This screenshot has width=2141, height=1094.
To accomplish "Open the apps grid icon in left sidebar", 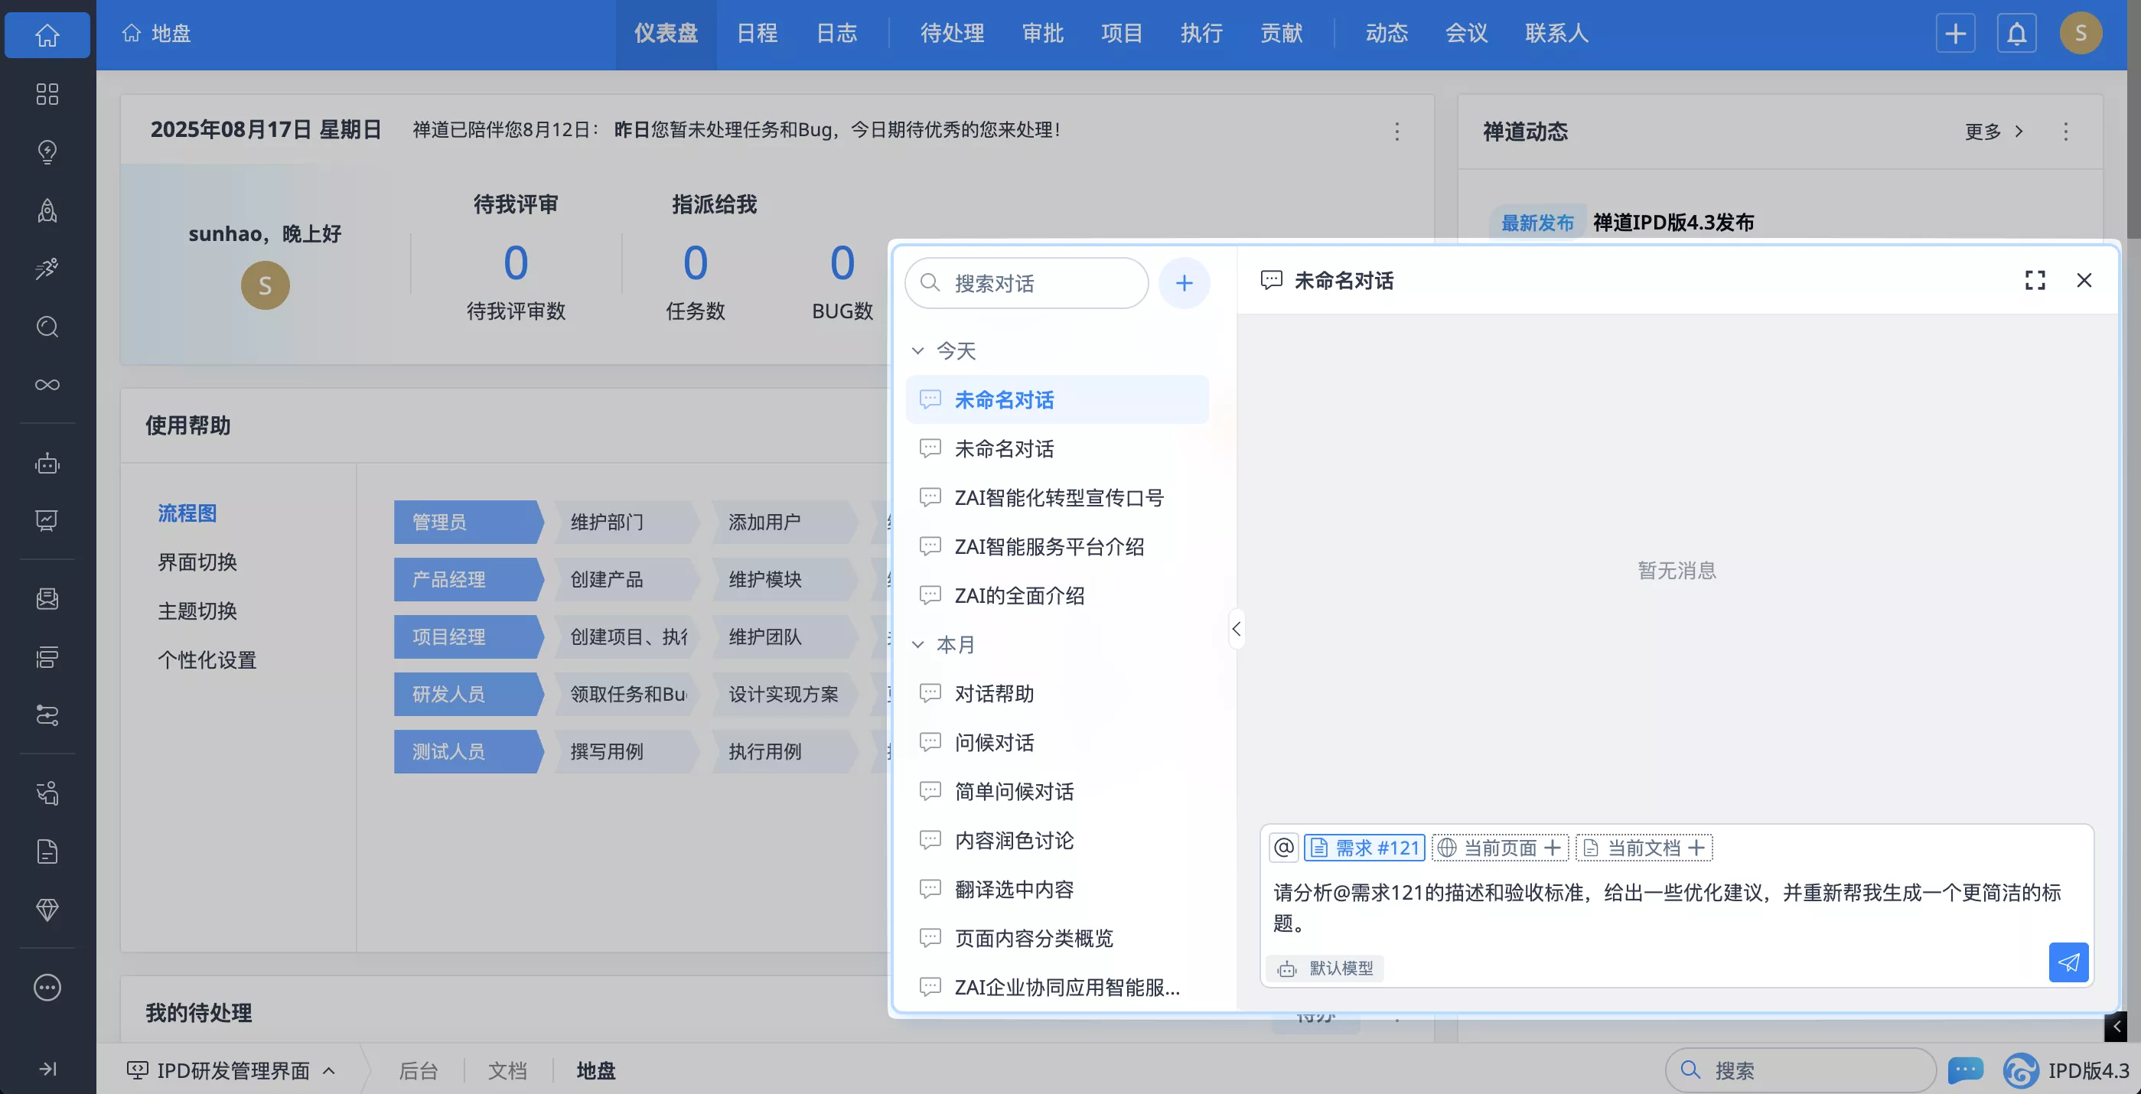I will tap(47, 94).
